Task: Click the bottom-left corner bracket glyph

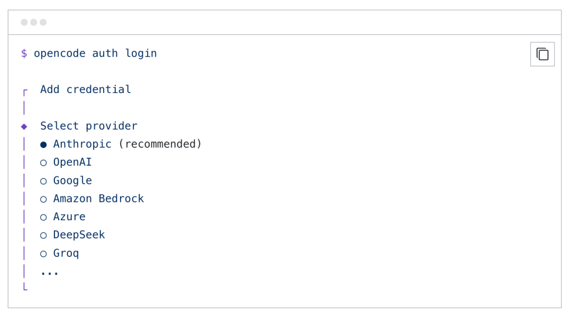Action: (x=25, y=287)
